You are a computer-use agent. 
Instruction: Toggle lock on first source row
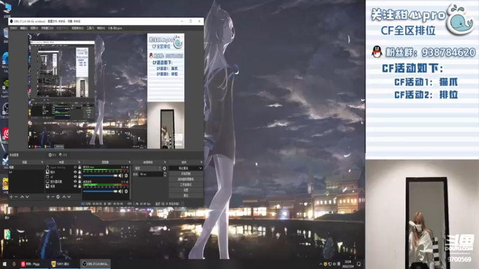point(80,167)
